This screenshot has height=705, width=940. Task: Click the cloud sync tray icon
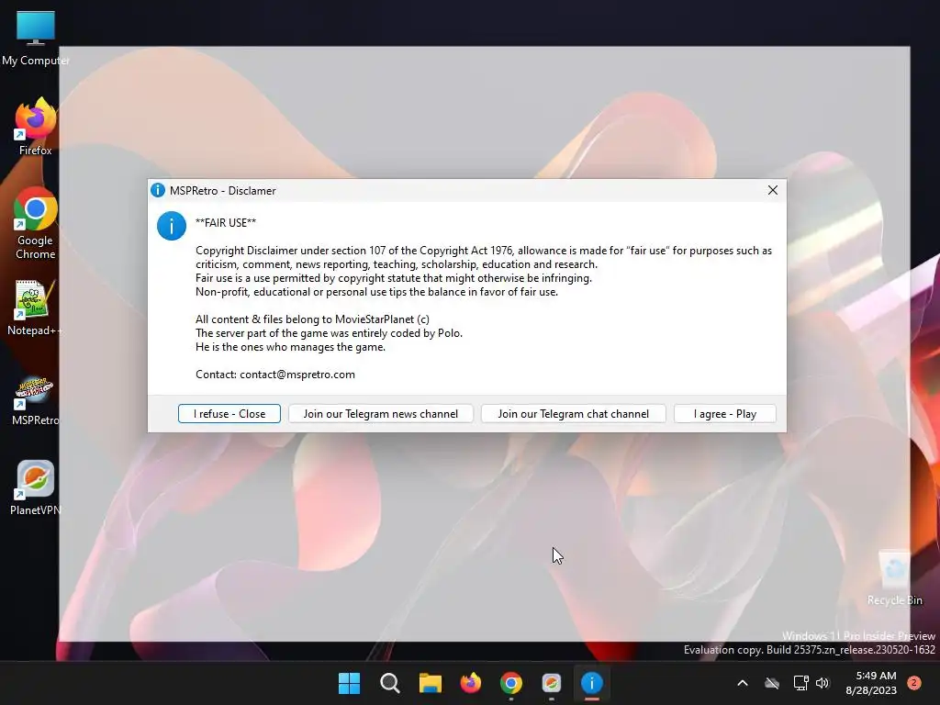(x=772, y=683)
